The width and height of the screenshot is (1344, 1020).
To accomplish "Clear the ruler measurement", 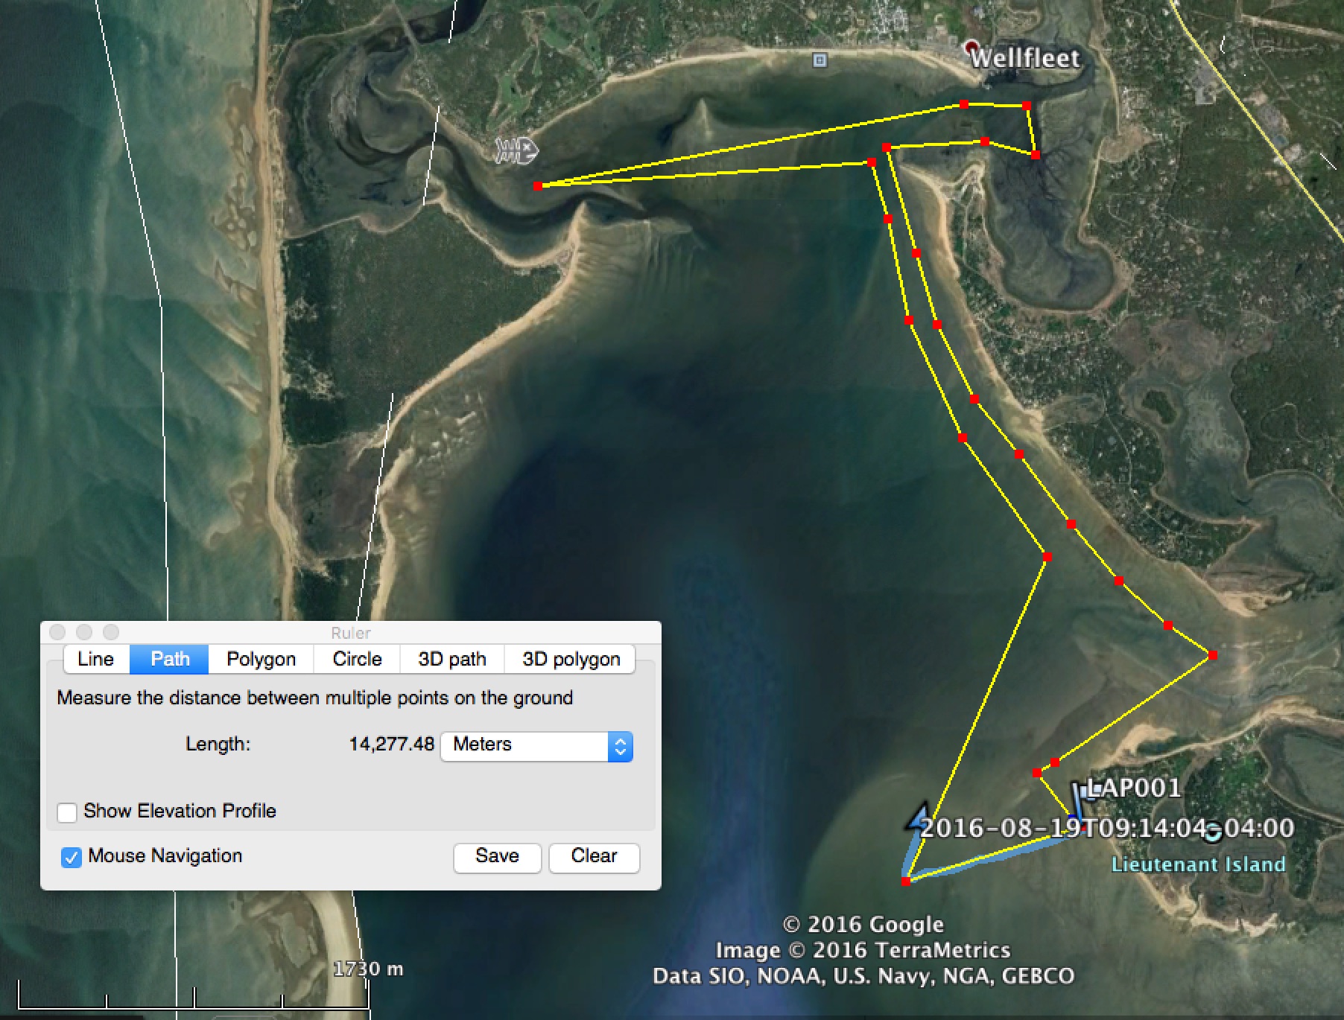I will coord(594,856).
